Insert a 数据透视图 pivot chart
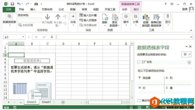The width and height of the screenshot is (195, 110). pyautogui.click(x=146, y=20)
